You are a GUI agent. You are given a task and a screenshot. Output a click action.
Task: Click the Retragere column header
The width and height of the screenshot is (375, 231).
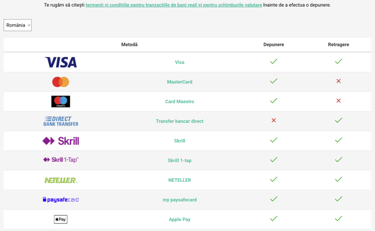tap(338, 45)
